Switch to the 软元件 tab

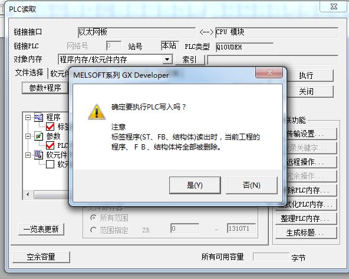pos(59,74)
